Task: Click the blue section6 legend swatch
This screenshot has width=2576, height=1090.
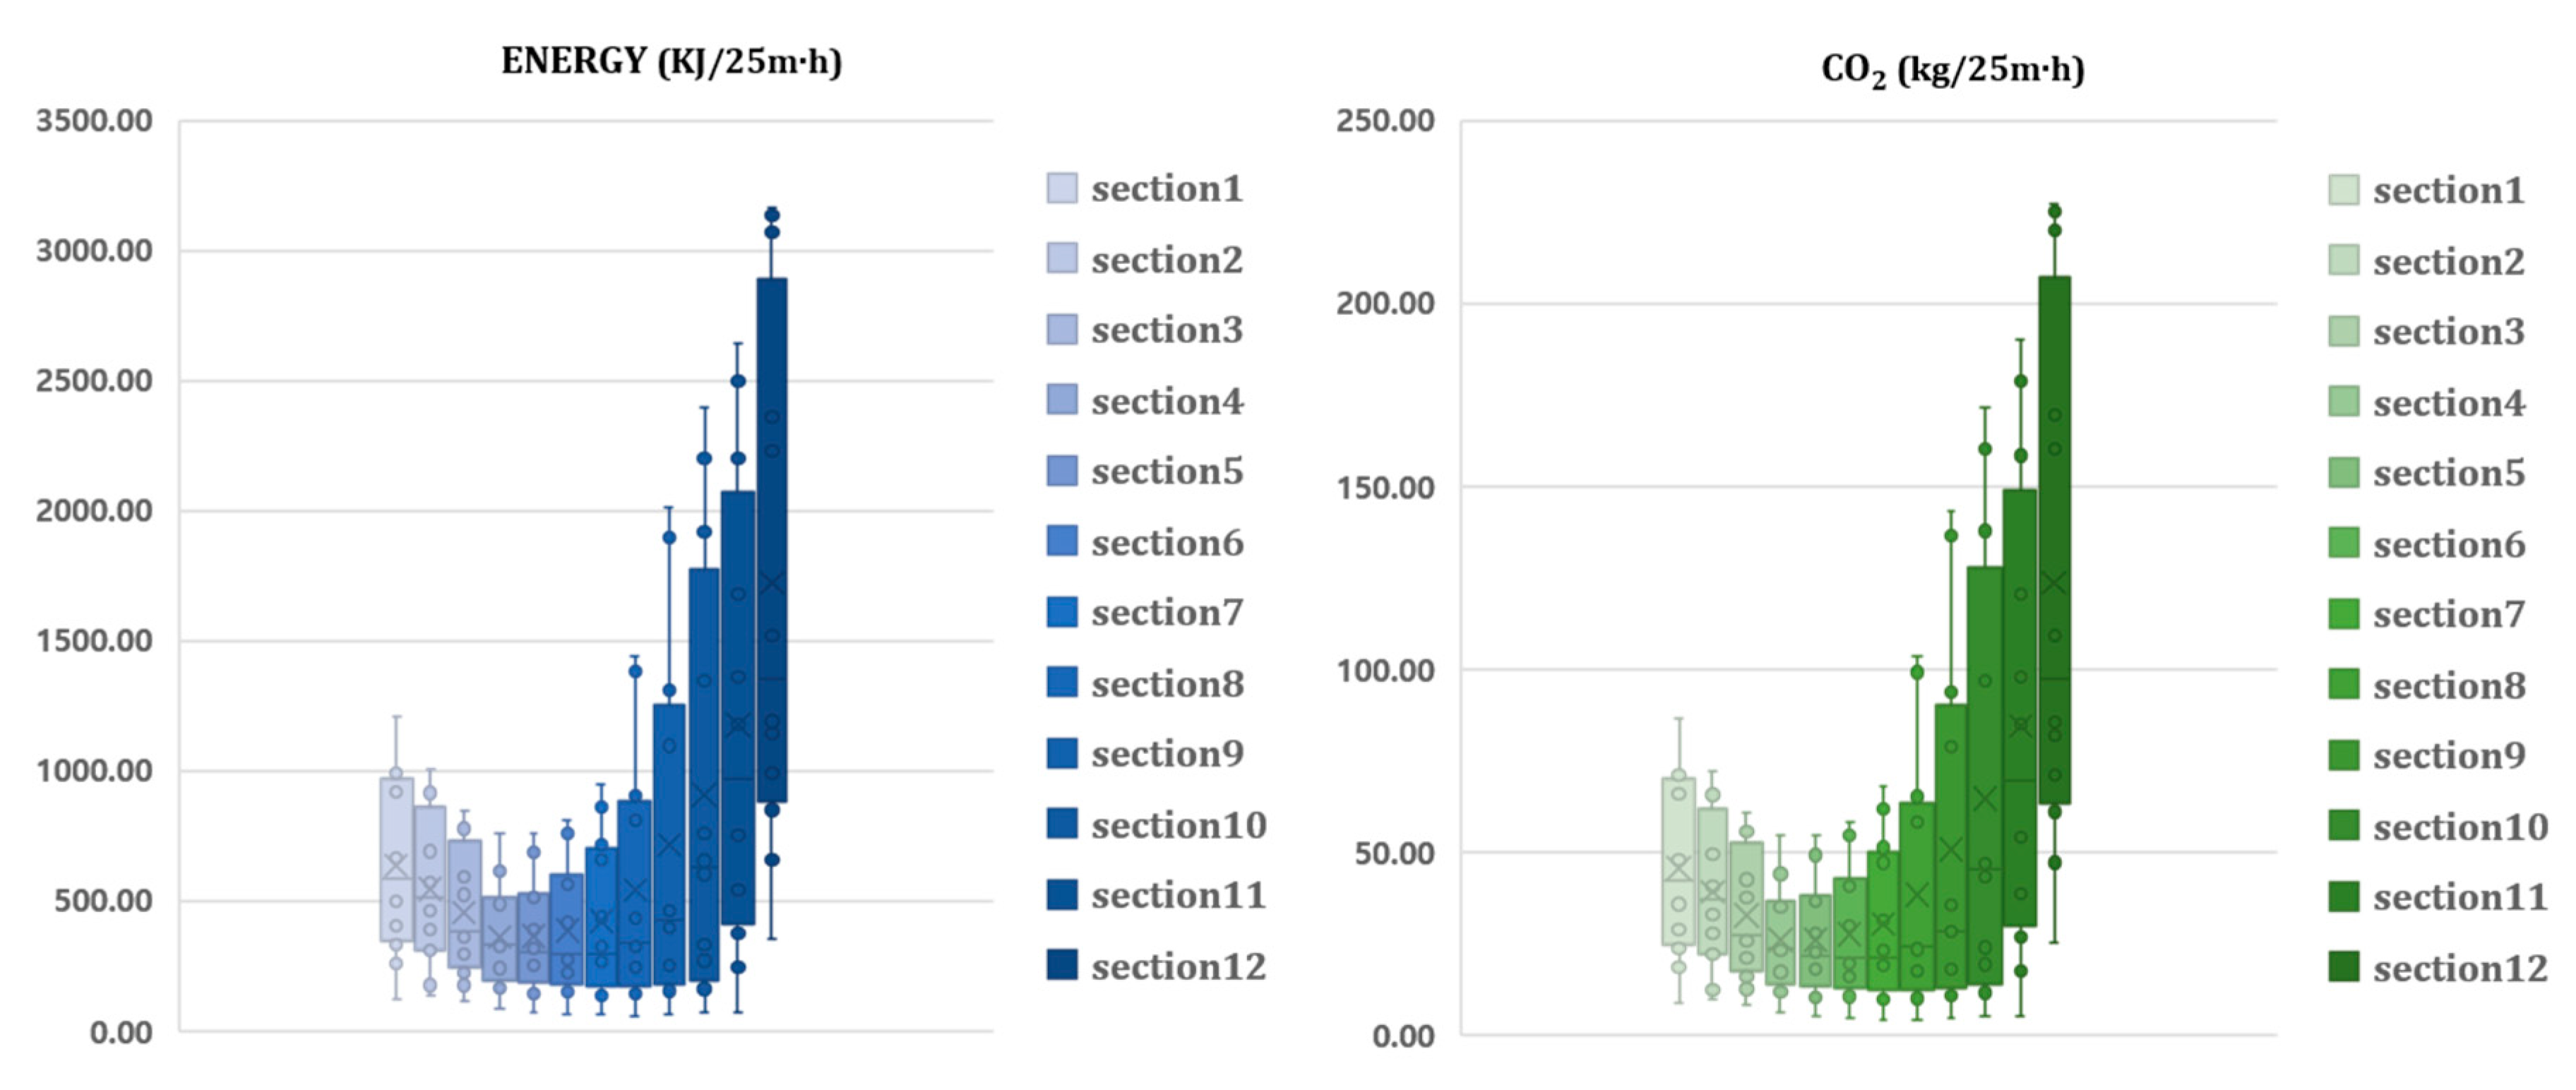Action: point(1062,541)
